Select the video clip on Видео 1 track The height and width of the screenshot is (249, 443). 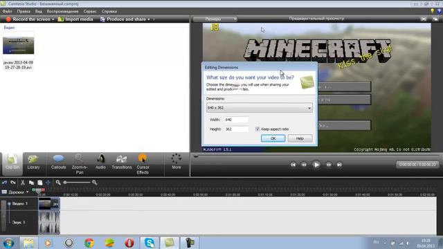tap(49, 204)
